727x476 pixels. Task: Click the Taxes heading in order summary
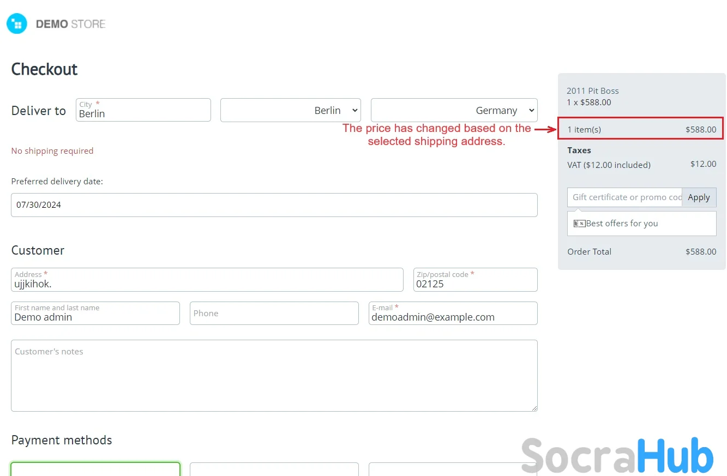pyautogui.click(x=579, y=150)
